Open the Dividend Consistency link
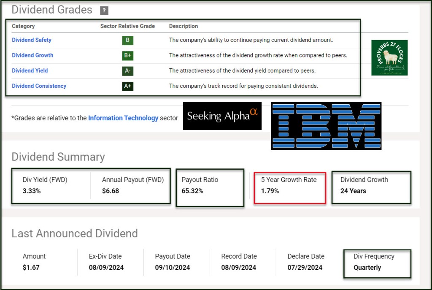Image resolution: width=432 pixels, height=290 pixels. (39, 86)
